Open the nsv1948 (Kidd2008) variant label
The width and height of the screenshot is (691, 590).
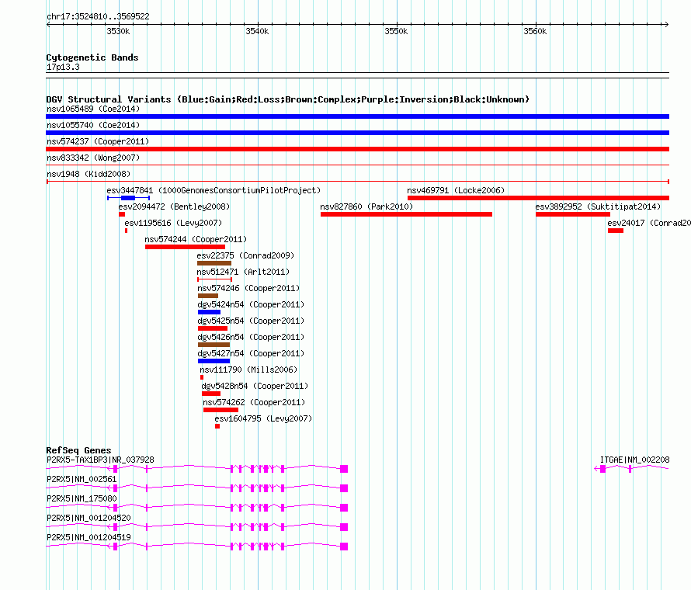click(89, 174)
